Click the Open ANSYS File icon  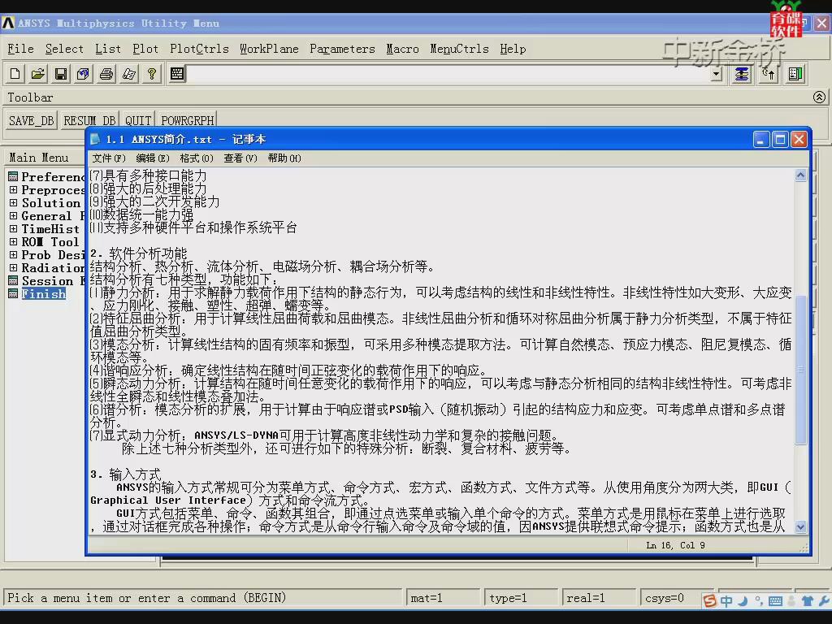point(37,74)
